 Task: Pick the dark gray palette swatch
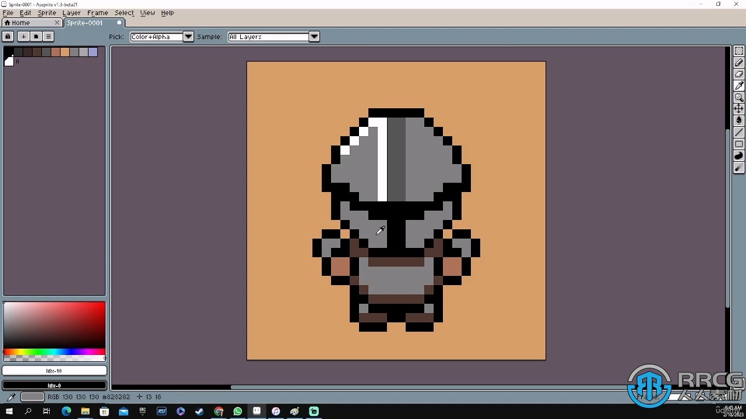point(18,52)
